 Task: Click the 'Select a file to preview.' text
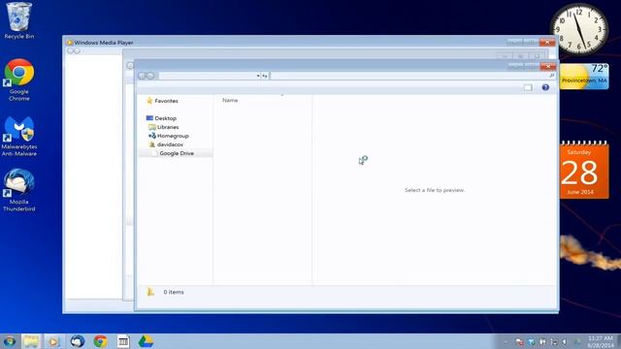435,190
